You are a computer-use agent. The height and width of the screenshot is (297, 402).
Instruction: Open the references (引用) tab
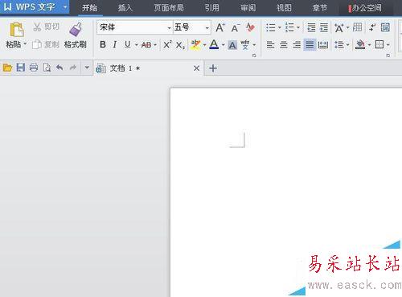212,8
